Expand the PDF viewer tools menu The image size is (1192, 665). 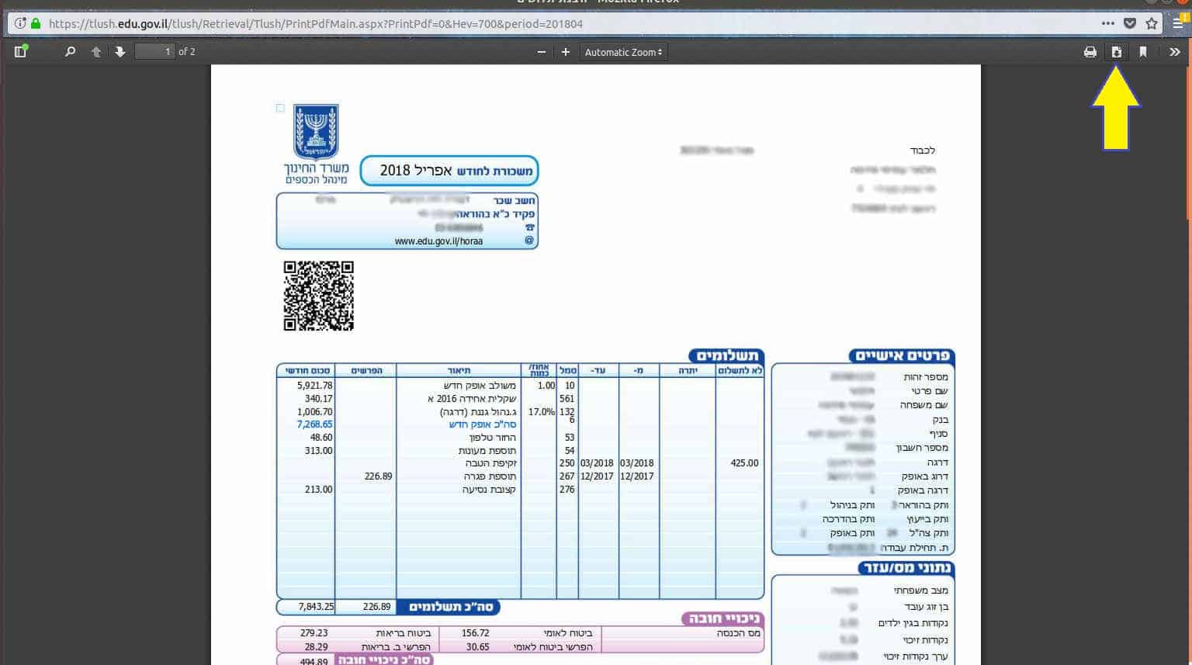tap(1175, 52)
